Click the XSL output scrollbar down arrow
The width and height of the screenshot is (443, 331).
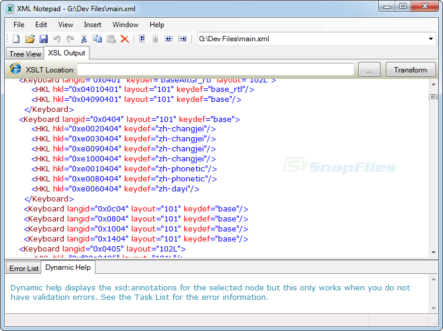click(434, 252)
